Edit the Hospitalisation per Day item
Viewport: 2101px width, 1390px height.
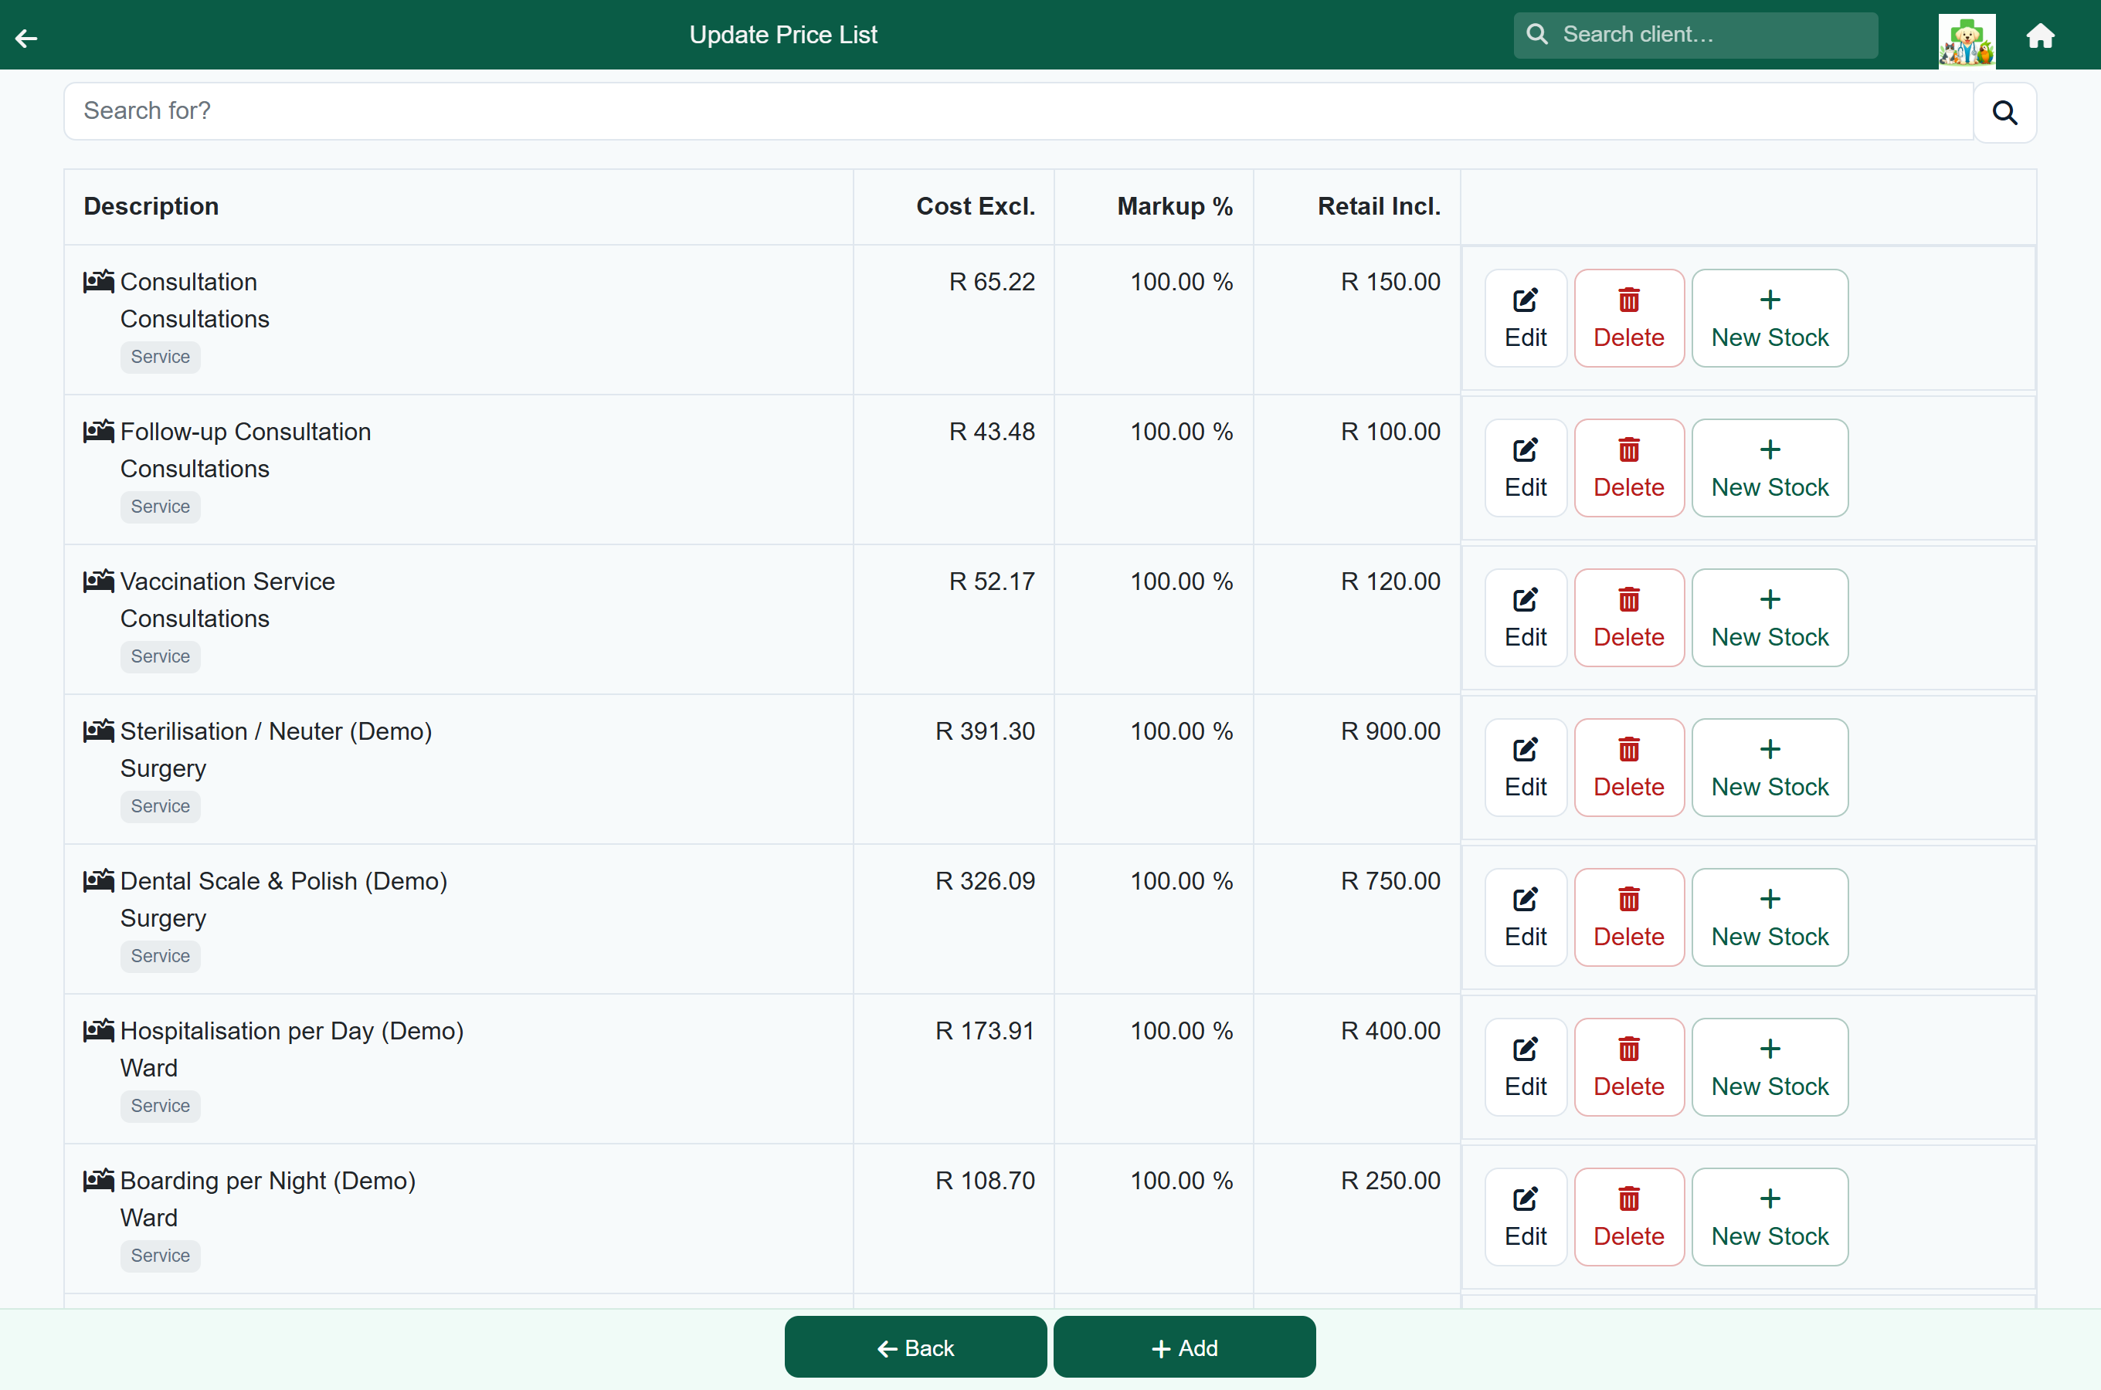pos(1526,1067)
